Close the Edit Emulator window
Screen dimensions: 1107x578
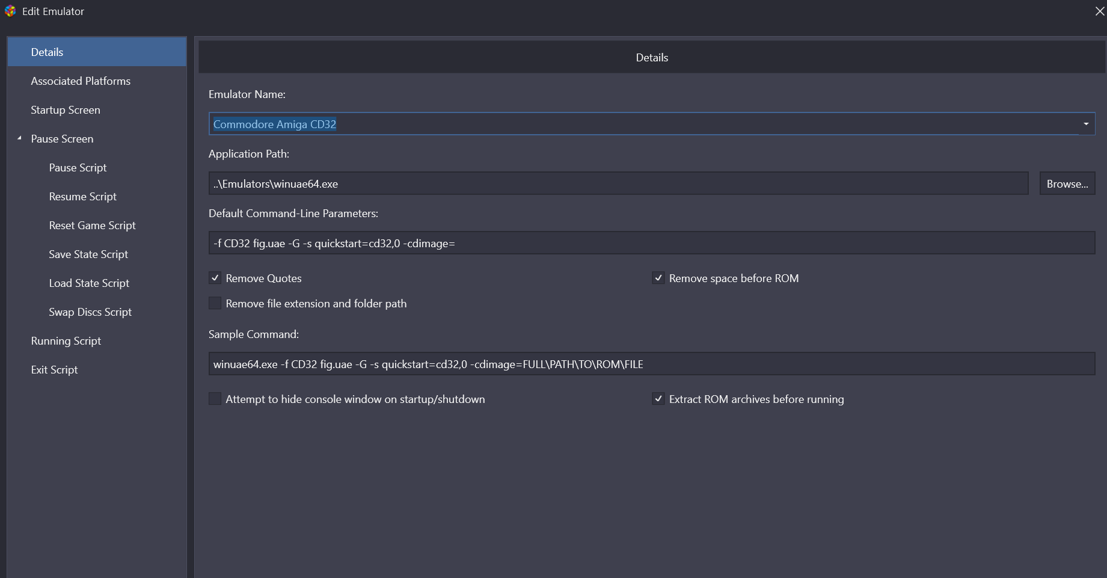1099,11
